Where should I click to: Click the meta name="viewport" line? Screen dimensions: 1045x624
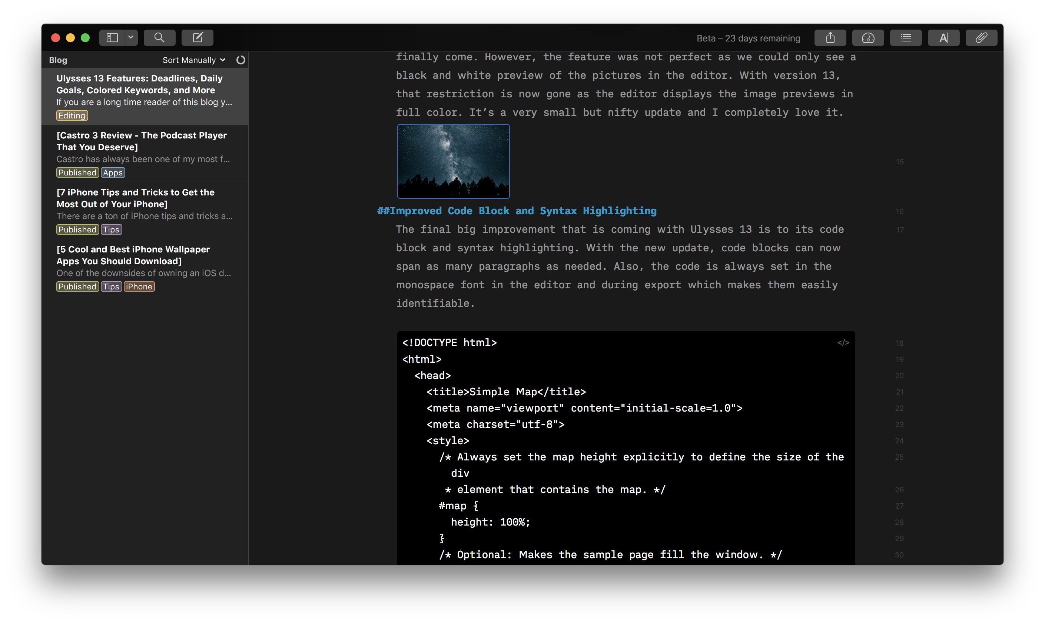[584, 408]
